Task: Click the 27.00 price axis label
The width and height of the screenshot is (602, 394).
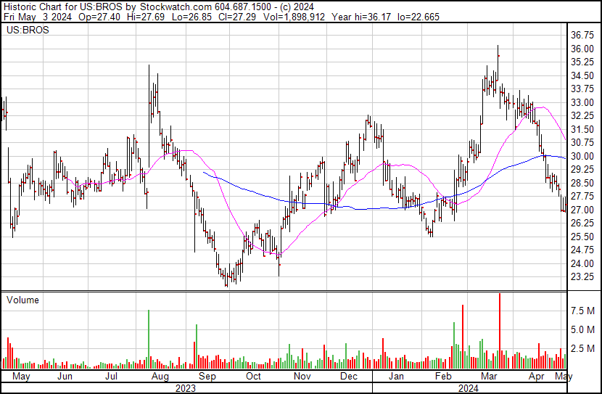Action: pyautogui.click(x=582, y=210)
